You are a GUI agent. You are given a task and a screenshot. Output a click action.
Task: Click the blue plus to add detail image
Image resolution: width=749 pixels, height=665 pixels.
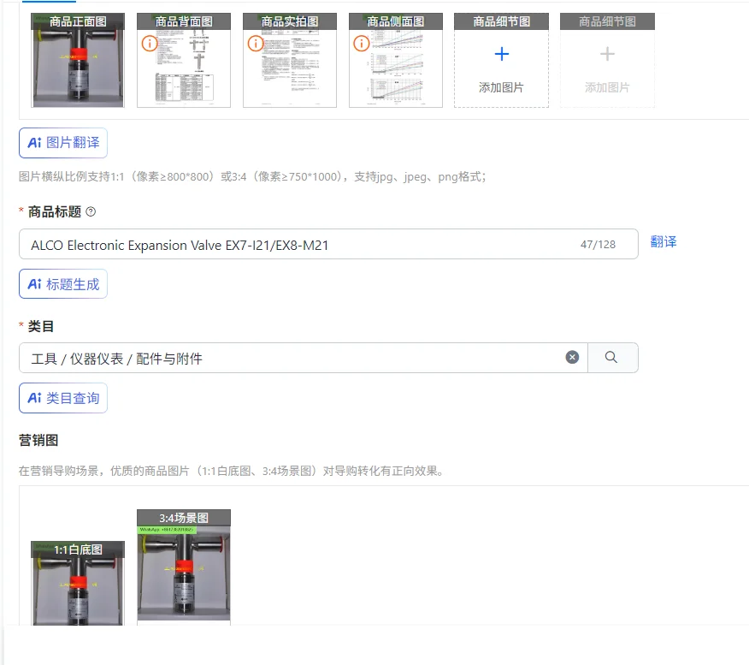[502, 54]
